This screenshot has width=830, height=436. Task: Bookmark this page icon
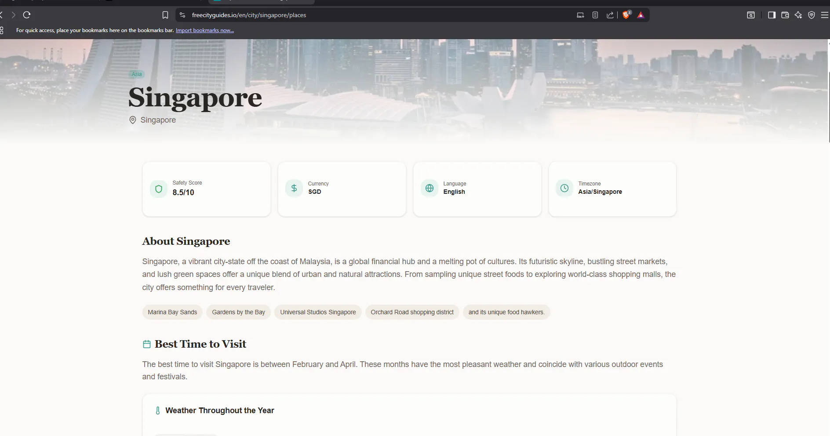click(x=165, y=15)
